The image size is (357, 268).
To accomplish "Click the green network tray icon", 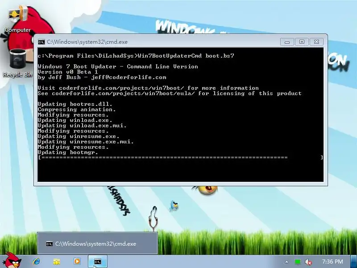I will [297, 262].
